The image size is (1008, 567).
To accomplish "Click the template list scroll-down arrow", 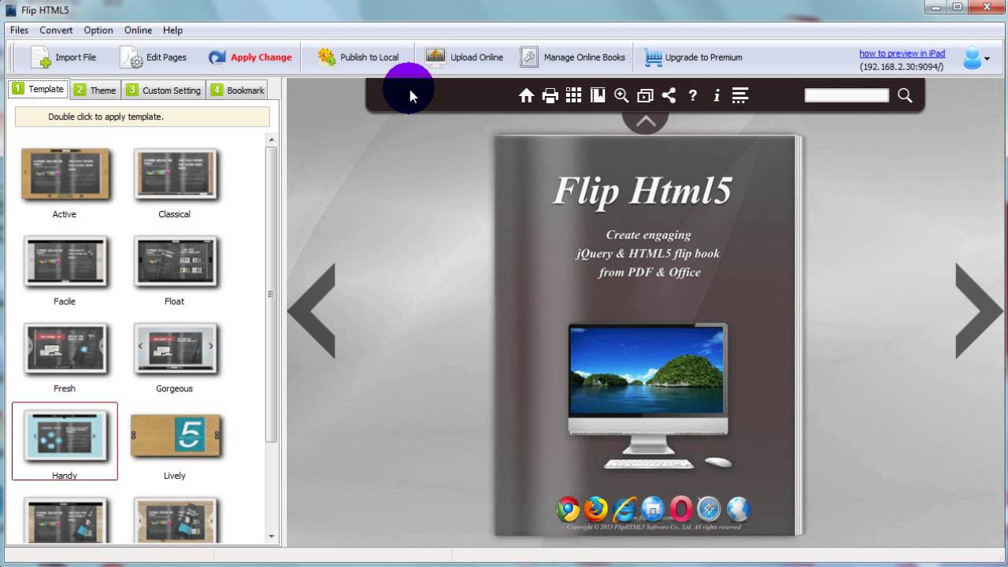I will [x=272, y=536].
